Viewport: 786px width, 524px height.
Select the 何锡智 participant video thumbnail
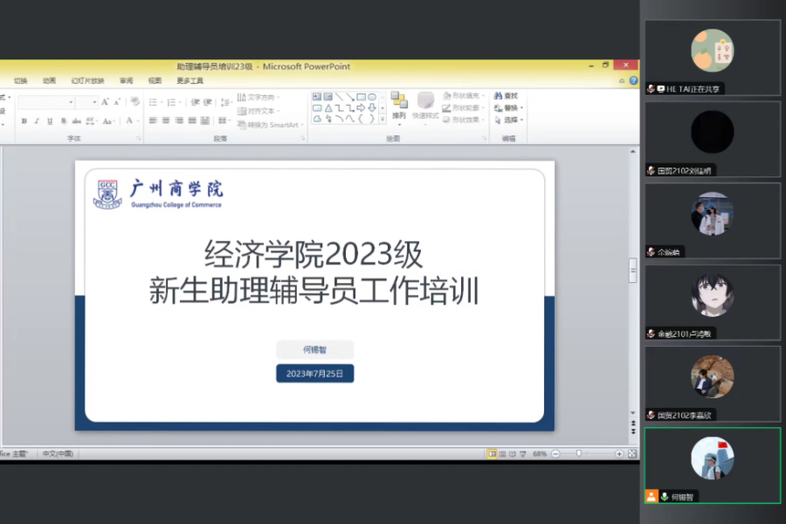coord(712,467)
